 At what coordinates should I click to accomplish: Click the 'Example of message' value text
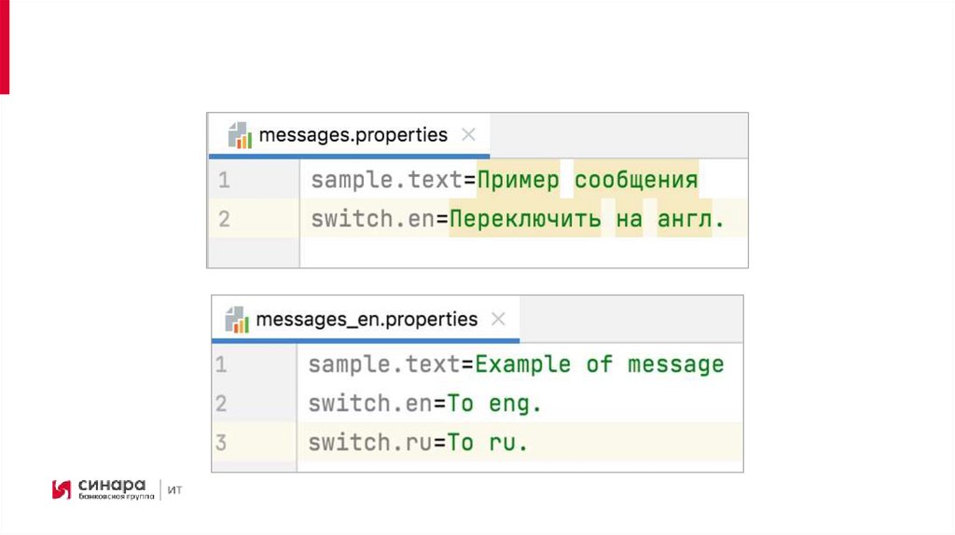tap(599, 364)
